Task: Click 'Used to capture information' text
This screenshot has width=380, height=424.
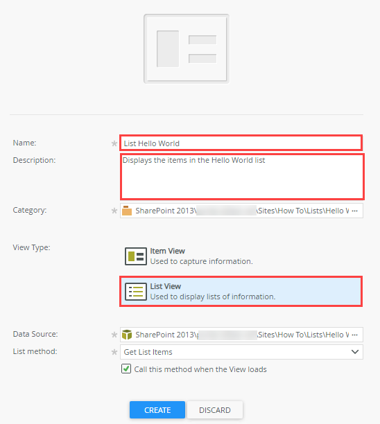Action: (x=201, y=261)
